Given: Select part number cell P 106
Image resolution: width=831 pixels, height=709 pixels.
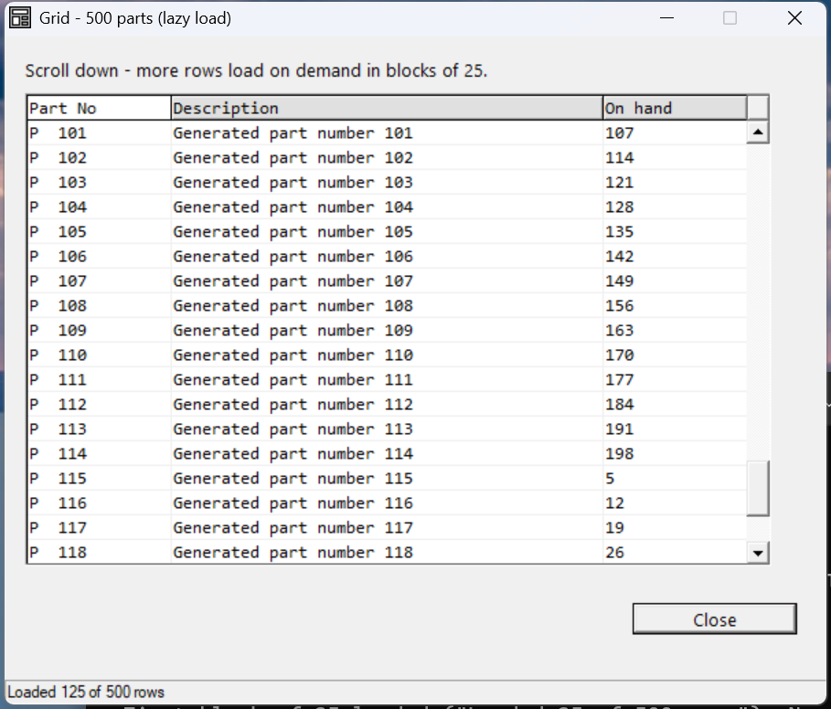Looking at the screenshot, I should point(99,256).
